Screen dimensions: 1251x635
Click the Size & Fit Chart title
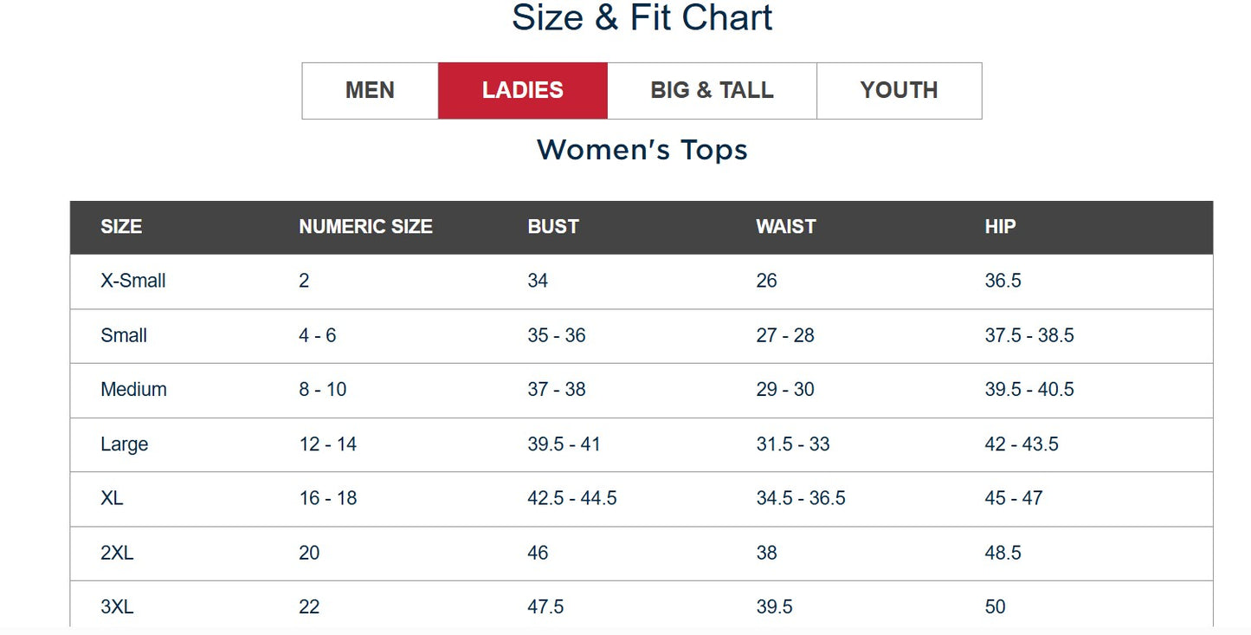coord(642,18)
